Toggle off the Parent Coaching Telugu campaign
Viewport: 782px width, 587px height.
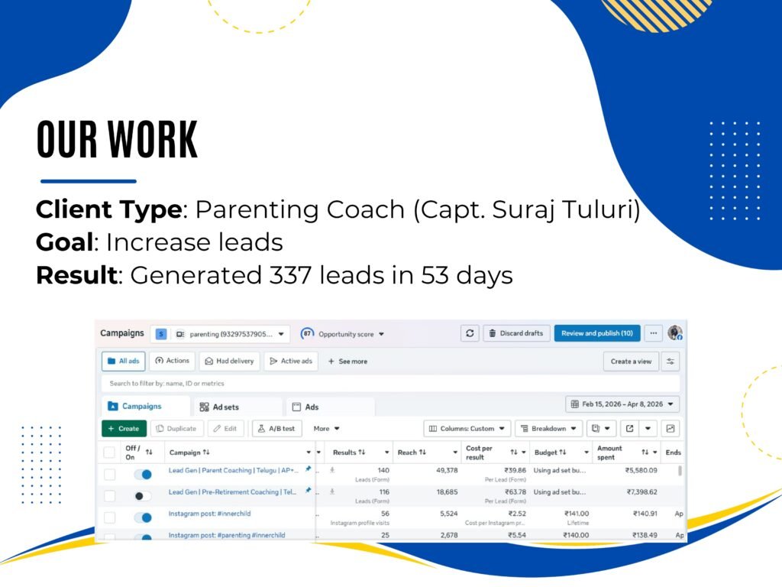click(143, 474)
